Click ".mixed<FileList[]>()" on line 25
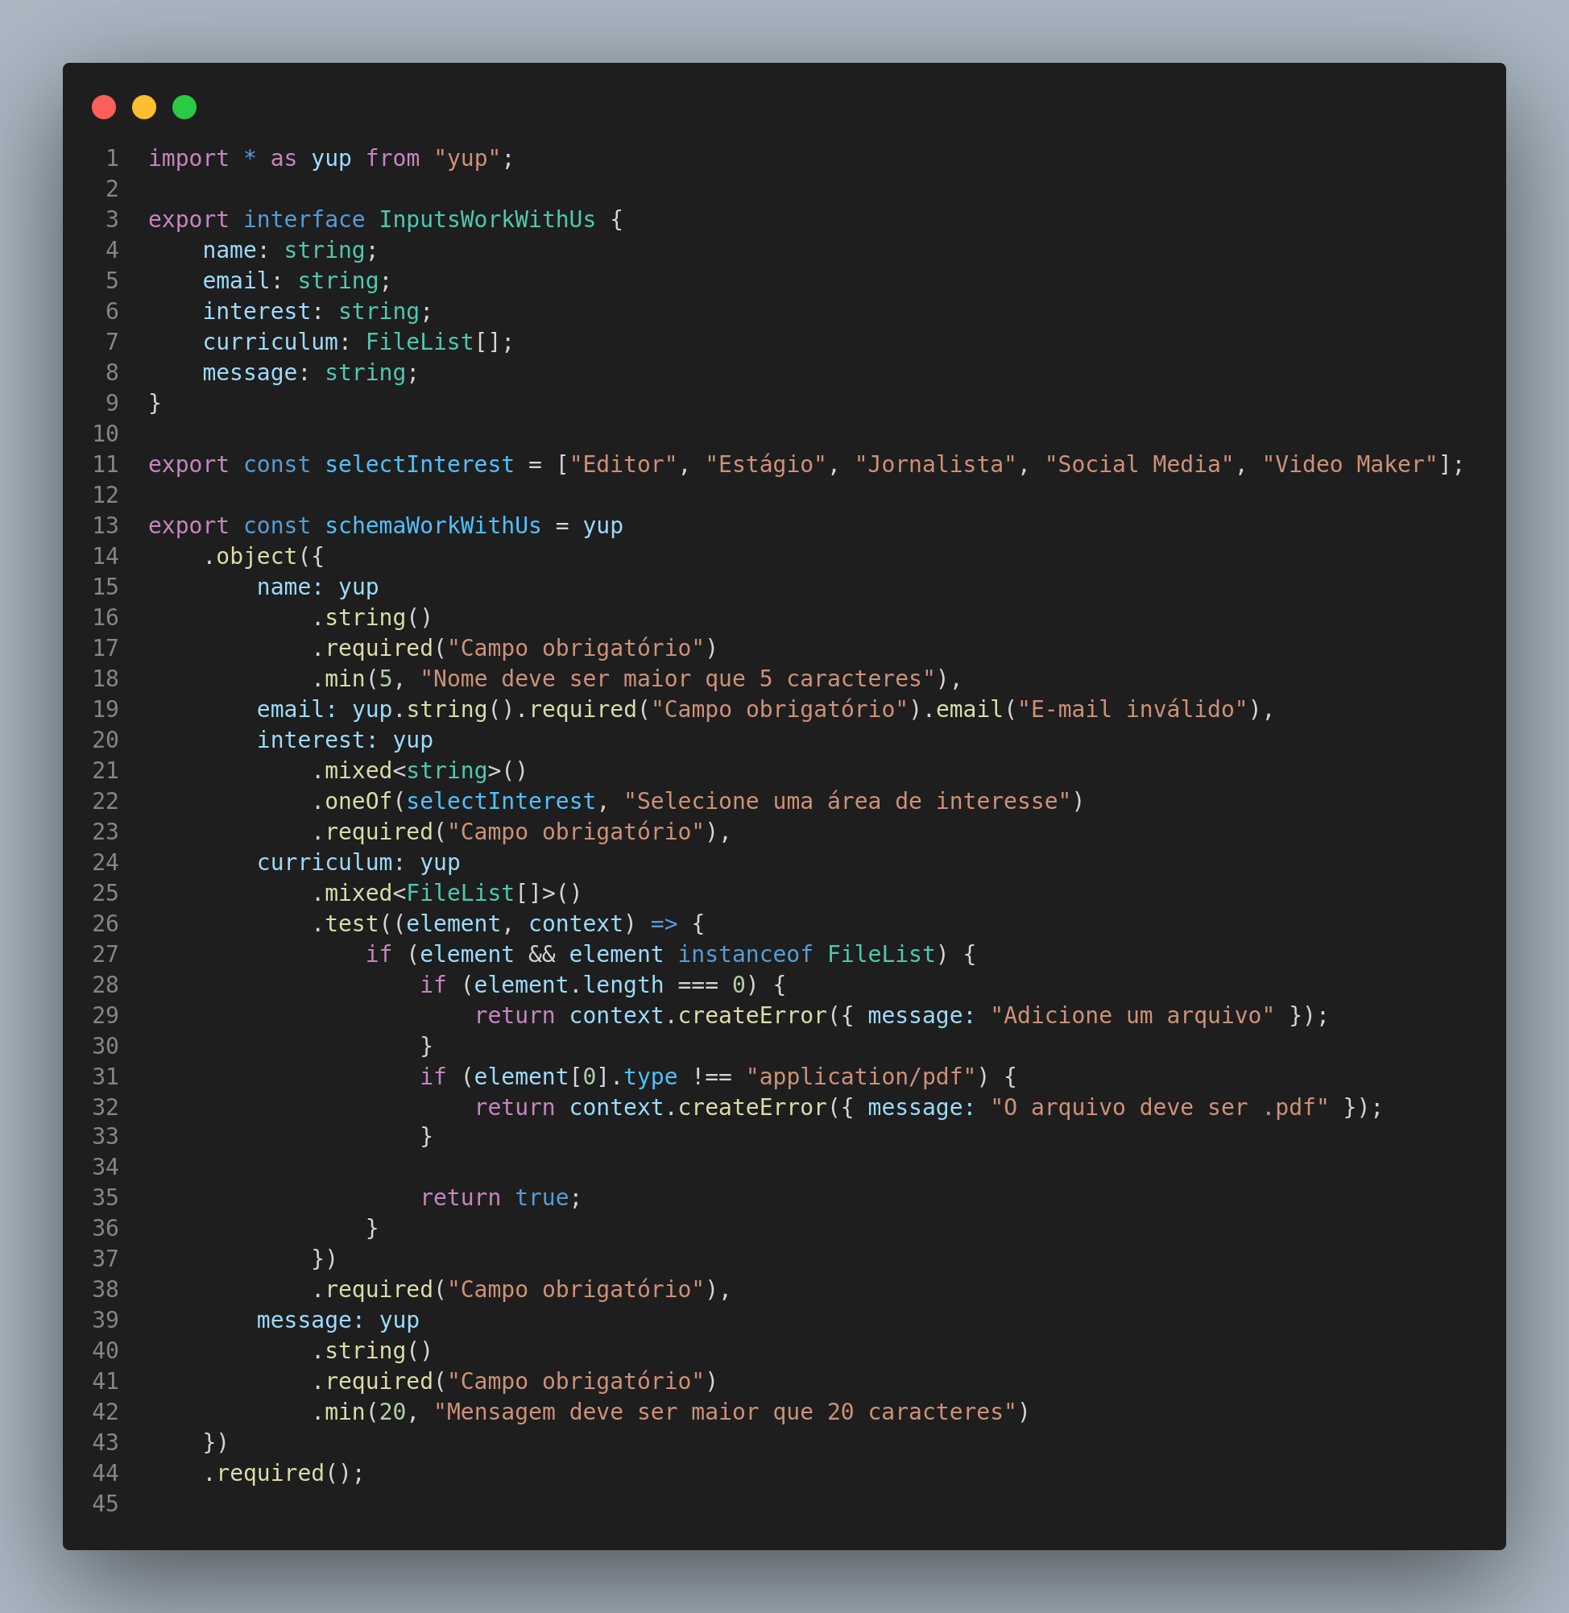 pos(447,893)
